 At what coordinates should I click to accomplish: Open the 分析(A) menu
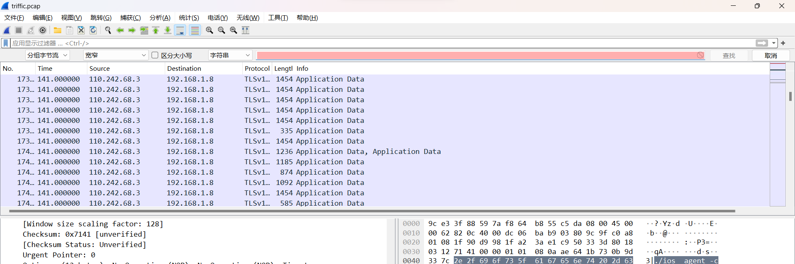(x=160, y=18)
